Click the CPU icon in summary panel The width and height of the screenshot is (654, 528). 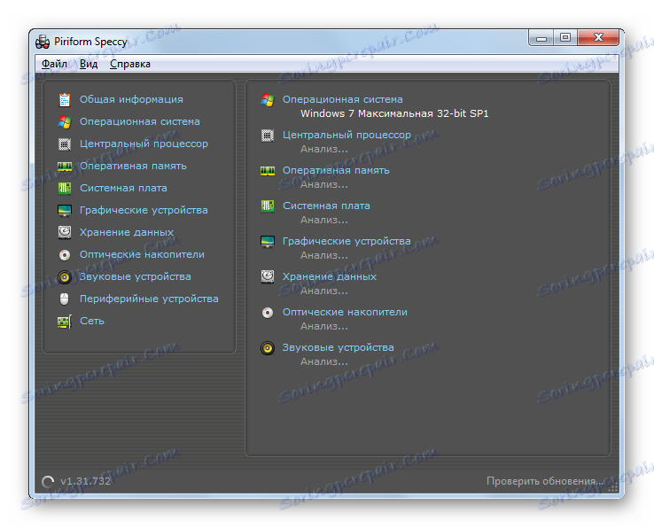268,136
